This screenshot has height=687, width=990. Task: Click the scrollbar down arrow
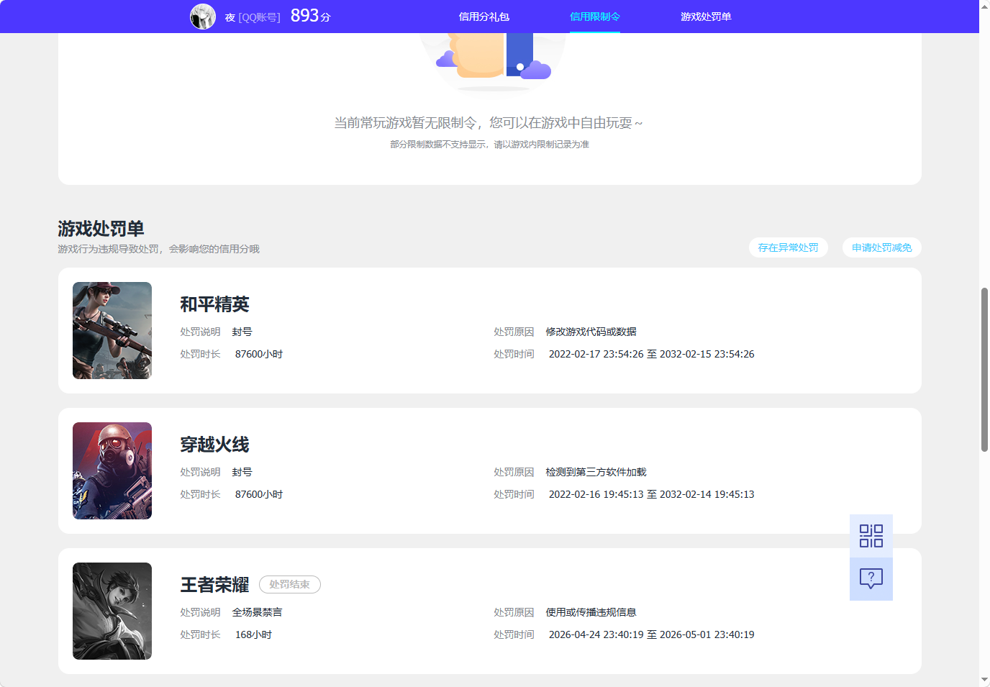[984, 680]
